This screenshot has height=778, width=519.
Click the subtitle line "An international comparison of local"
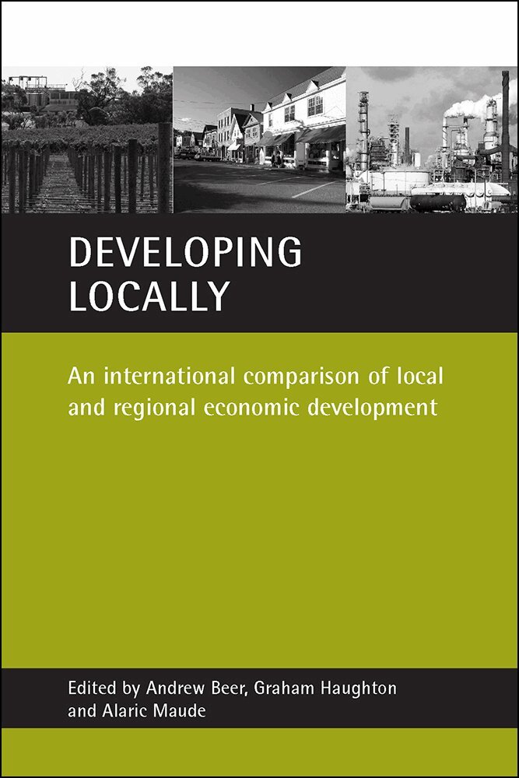coord(255,375)
